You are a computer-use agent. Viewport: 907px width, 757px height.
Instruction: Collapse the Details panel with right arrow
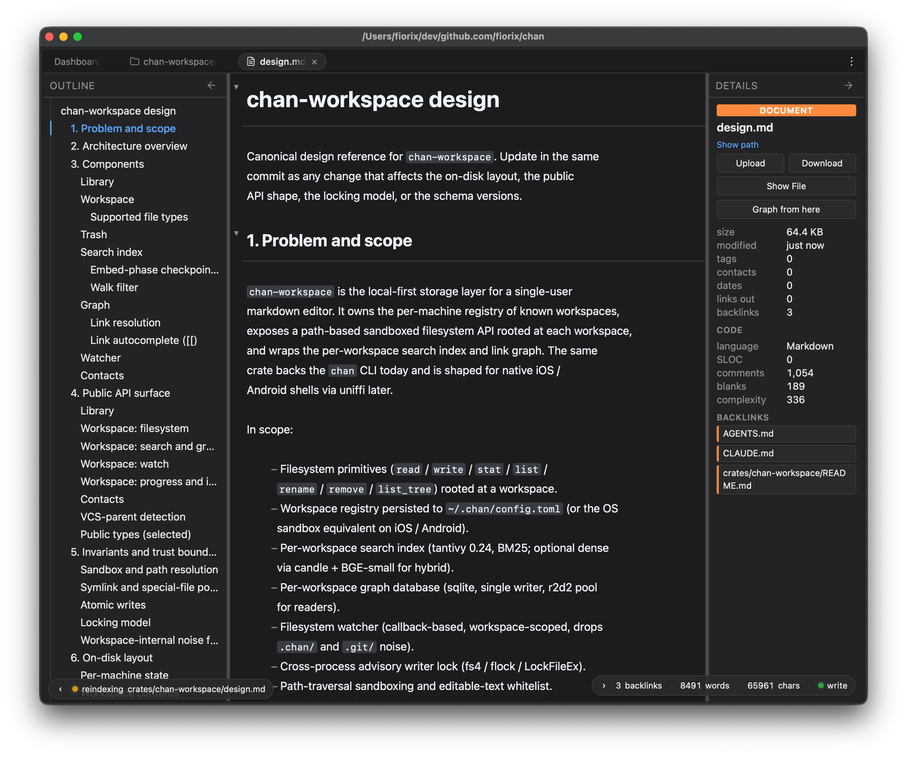tap(848, 85)
